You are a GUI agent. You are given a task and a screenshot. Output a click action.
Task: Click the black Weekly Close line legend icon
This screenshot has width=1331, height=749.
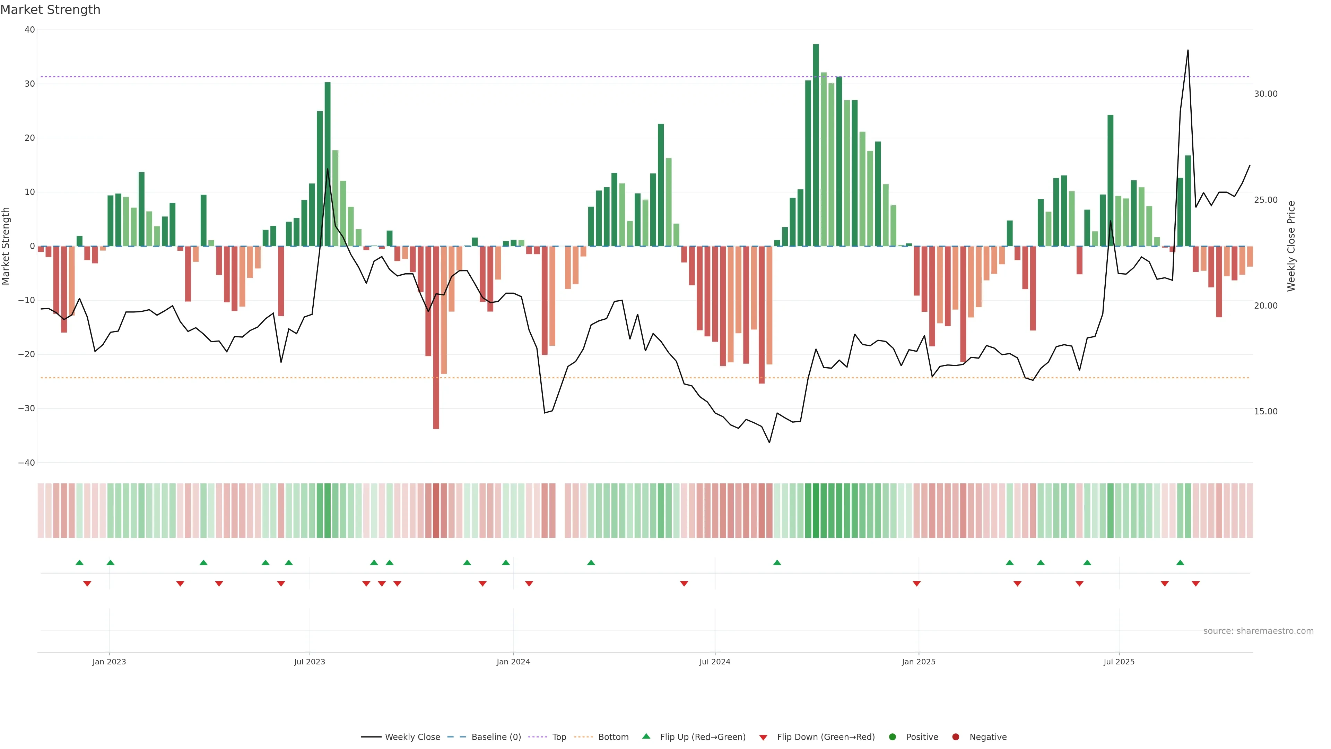pyautogui.click(x=371, y=737)
